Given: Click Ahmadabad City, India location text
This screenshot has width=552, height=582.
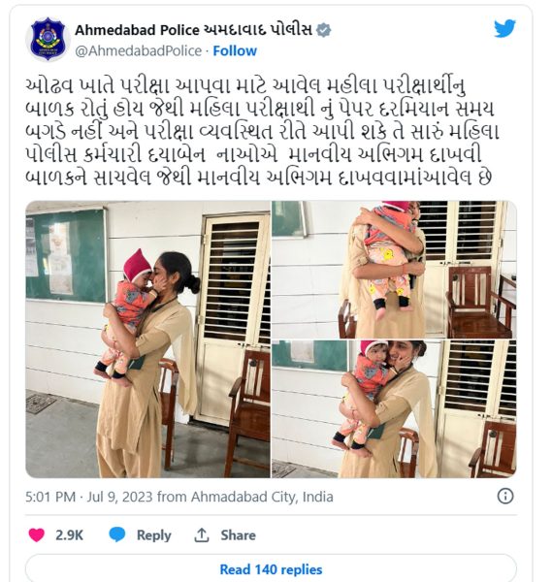Looking at the screenshot, I should [262, 497].
